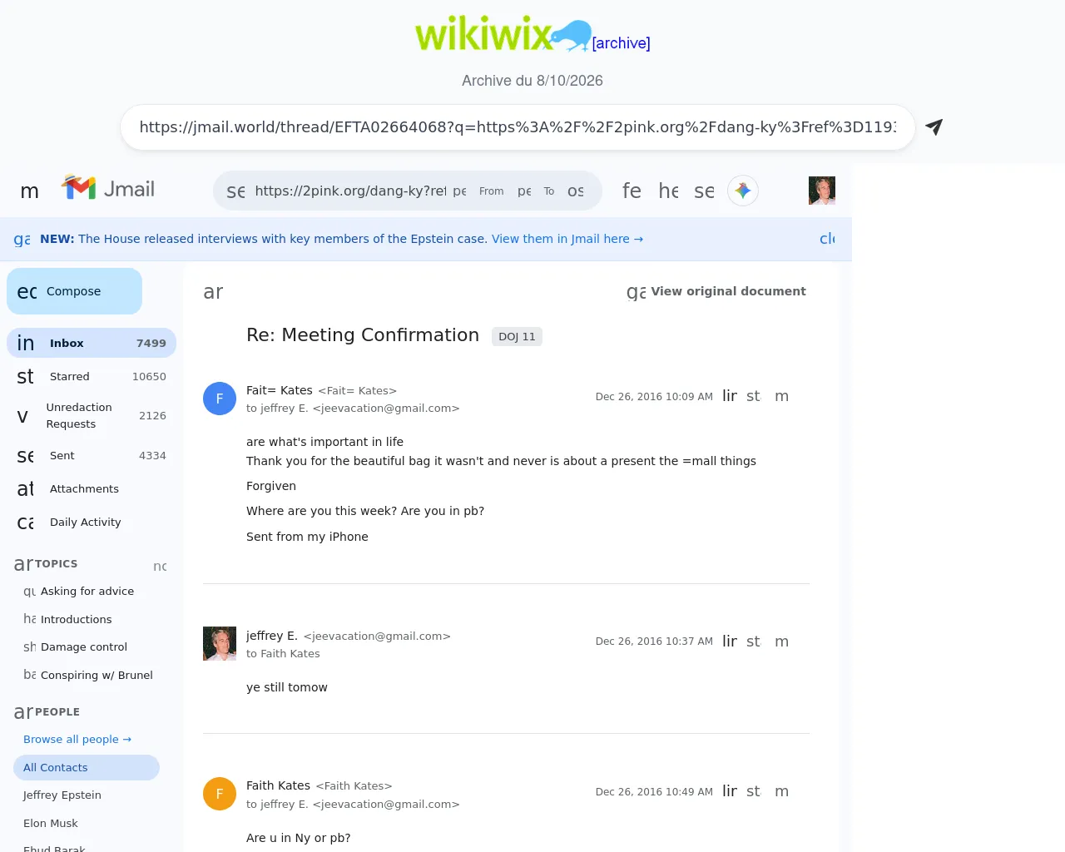This screenshot has height=852, width=1065.
Task: Click the [archive] link beside Wikiwix
Action: coord(621,43)
